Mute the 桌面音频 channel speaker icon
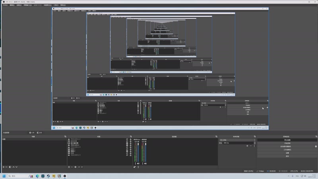The image size is (318, 179). [x=145, y=163]
